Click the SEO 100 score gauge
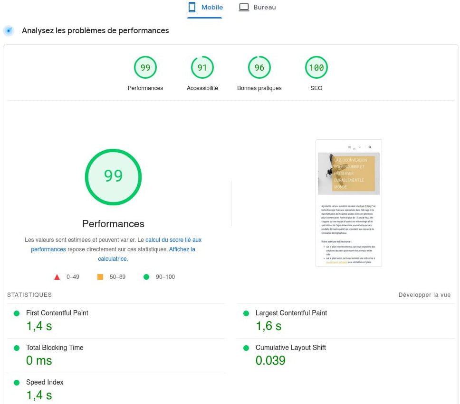The width and height of the screenshot is (460, 404). pyautogui.click(x=316, y=68)
